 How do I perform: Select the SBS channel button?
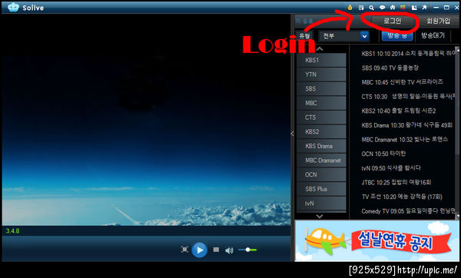pos(321,89)
